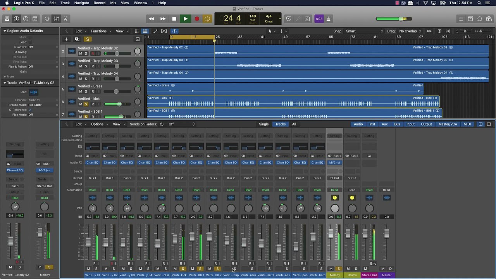The height and width of the screenshot is (279, 496).
Task: Open the Mix menu
Action: [x=113, y=3]
